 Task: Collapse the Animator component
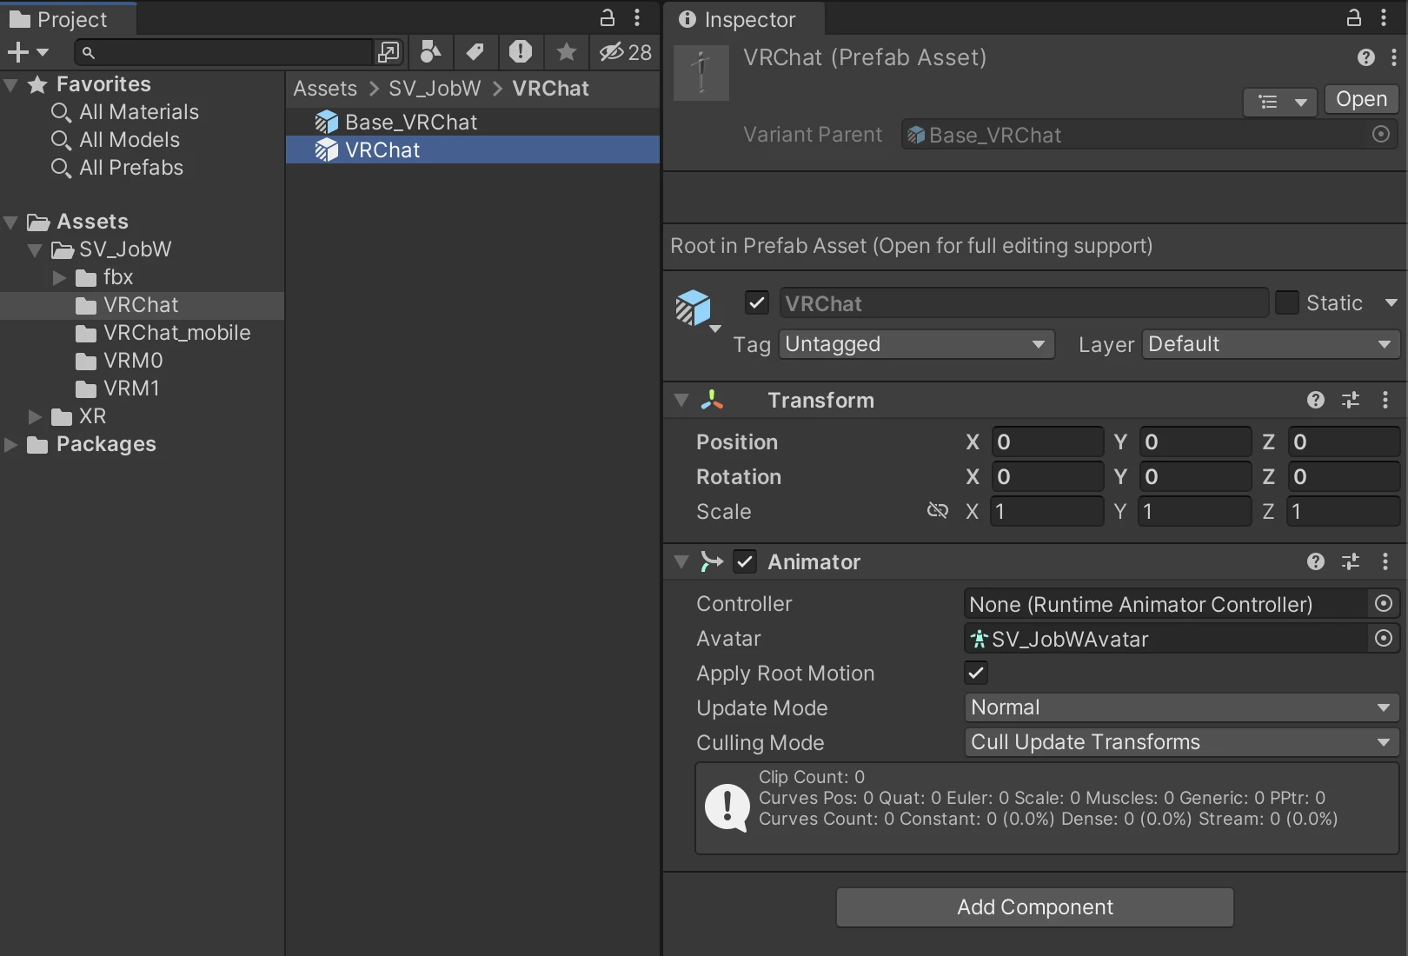[x=681, y=562]
